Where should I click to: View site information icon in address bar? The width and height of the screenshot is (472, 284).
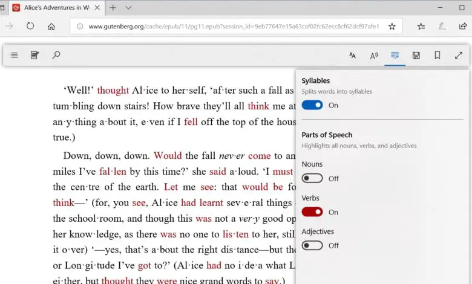[80, 27]
